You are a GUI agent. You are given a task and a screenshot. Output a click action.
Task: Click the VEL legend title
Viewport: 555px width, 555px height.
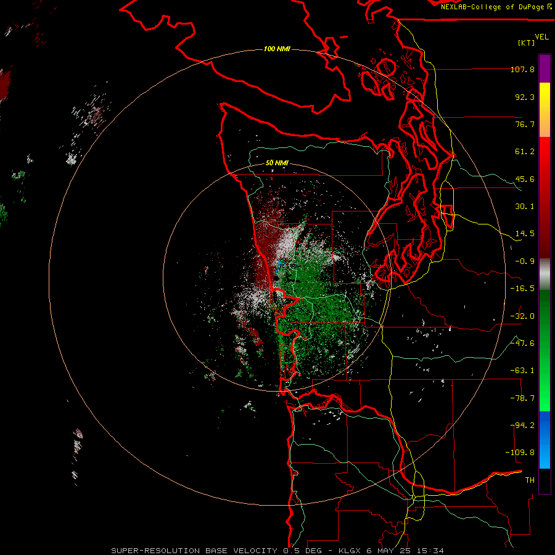[541, 36]
